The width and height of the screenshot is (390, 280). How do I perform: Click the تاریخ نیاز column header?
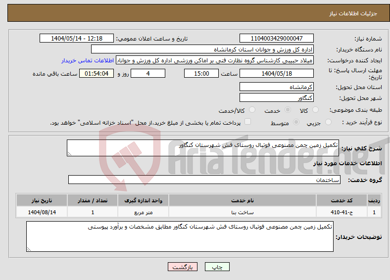tap(42, 200)
